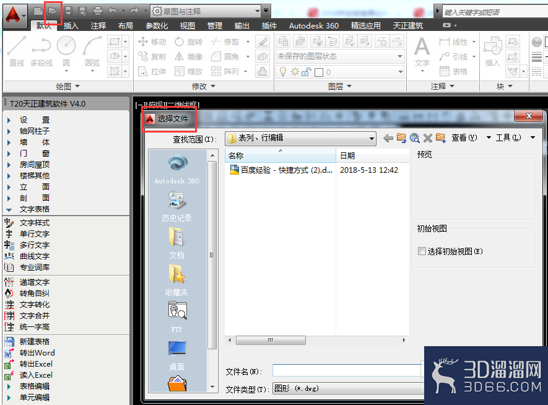Click the 表格 (Table) annotation tool
Screen dimensions: 548x405
[453, 72]
